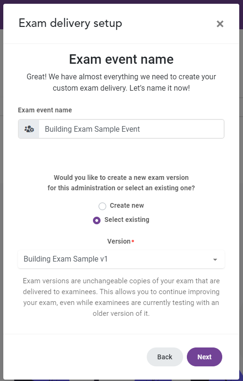Go back using the Back button
243x381 pixels.
[165, 357]
